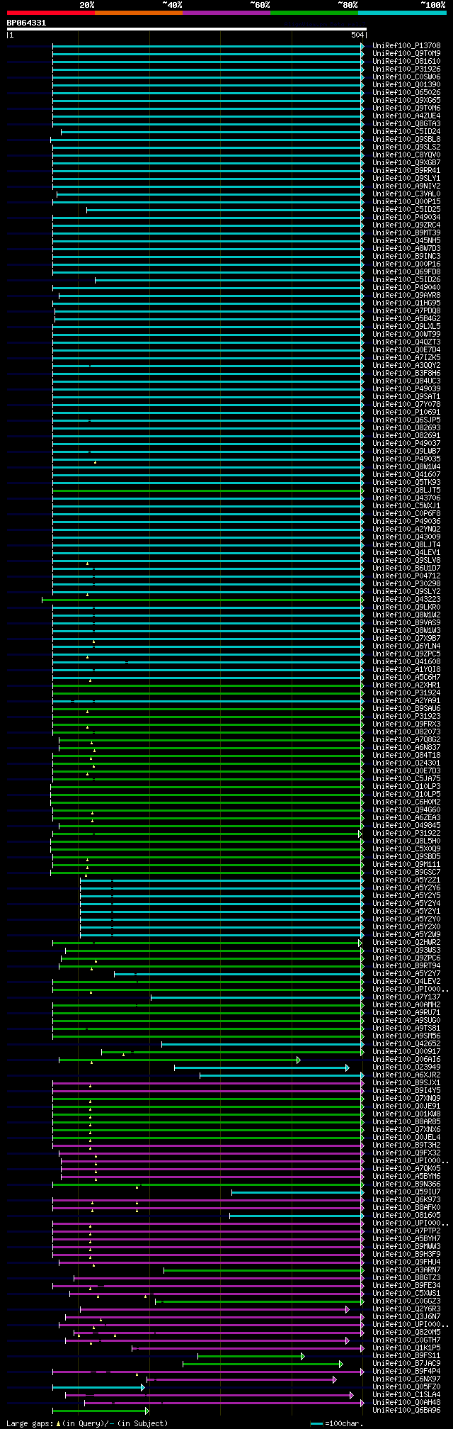The image size is (453, 1429).
Task: Select label UniRef100_A6N837
Action: tap(406, 748)
